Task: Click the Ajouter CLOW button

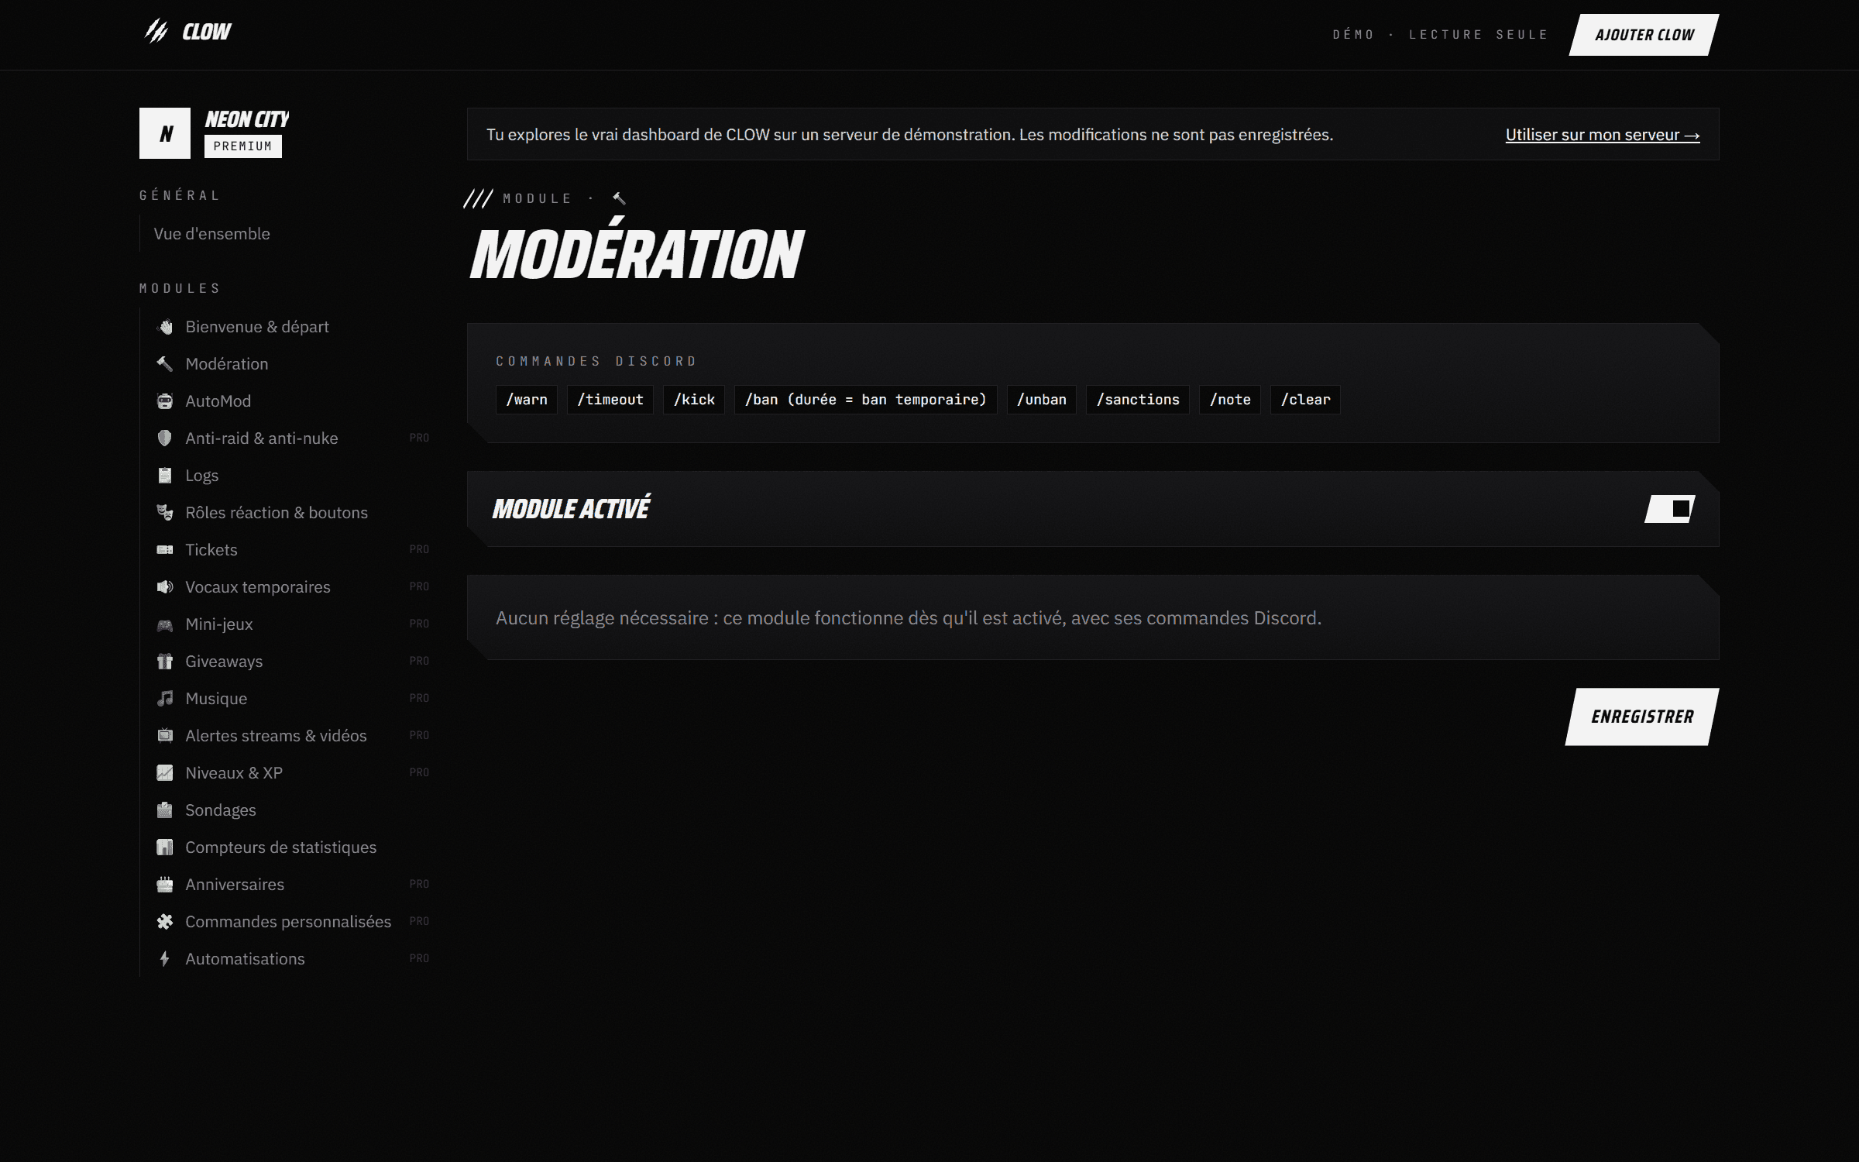Action: tap(1644, 35)
